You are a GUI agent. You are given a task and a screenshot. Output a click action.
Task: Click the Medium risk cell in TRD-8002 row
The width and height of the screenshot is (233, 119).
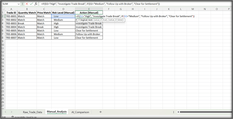[63, 20]
